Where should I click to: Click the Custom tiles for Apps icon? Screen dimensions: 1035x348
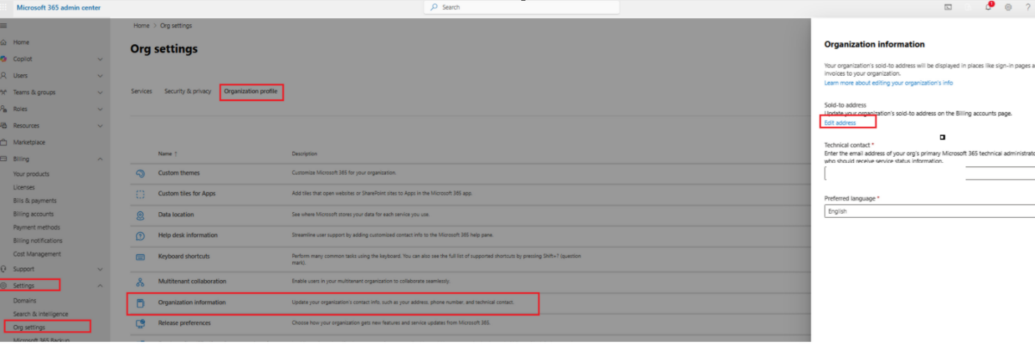140,194
